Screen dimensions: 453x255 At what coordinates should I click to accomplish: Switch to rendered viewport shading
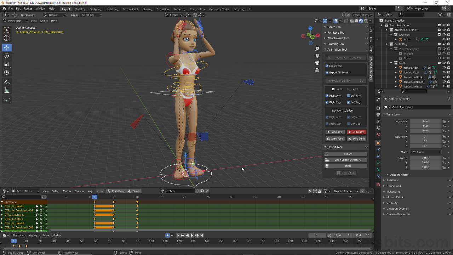tap(365, 21)
